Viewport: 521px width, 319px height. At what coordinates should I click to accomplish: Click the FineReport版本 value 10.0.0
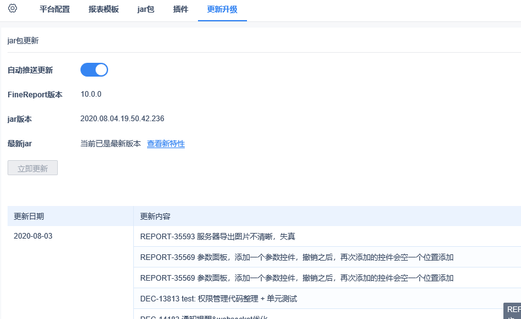(91, 94)
